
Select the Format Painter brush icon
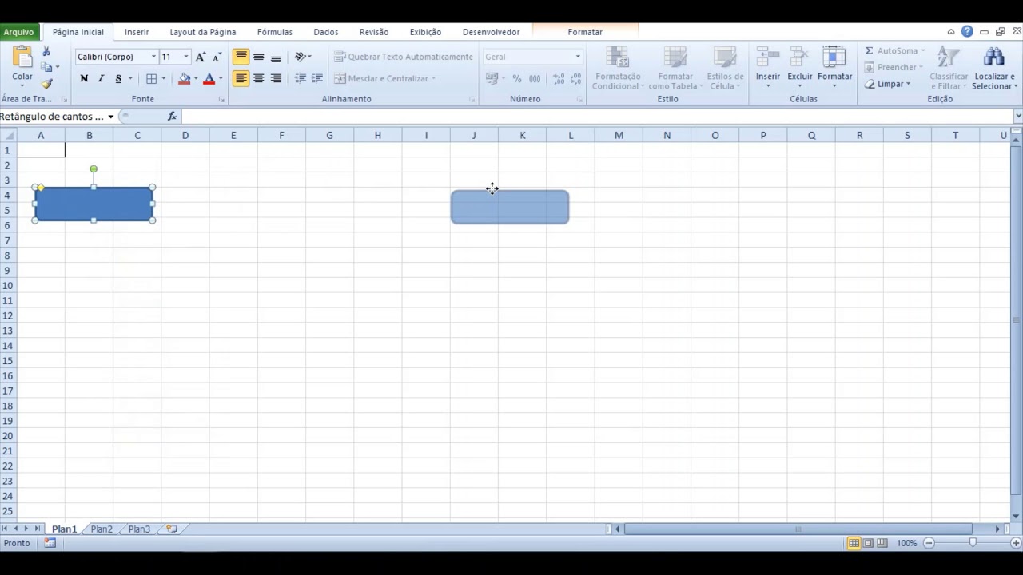click(x=46, y=83)
